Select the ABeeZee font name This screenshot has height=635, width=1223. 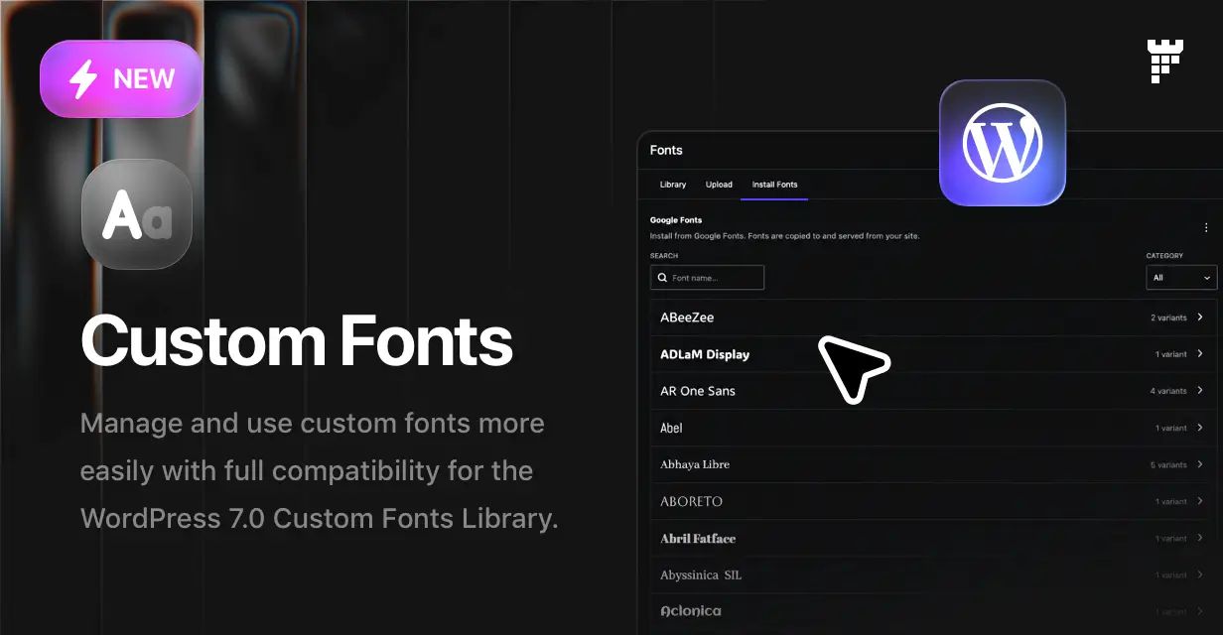pos(687,317)
